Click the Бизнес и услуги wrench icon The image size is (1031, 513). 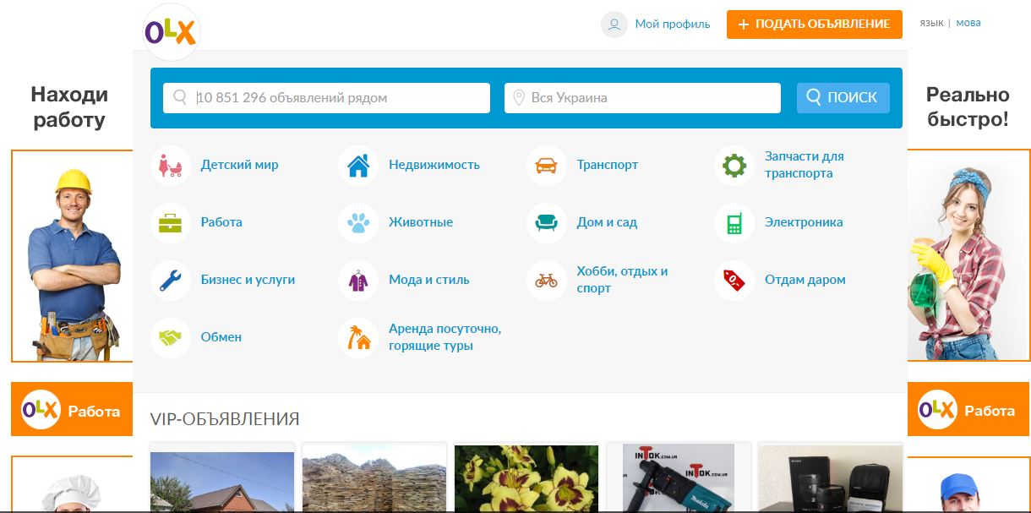[171, 280]
